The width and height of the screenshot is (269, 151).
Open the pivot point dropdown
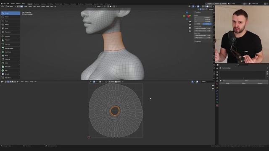[105, 7]
